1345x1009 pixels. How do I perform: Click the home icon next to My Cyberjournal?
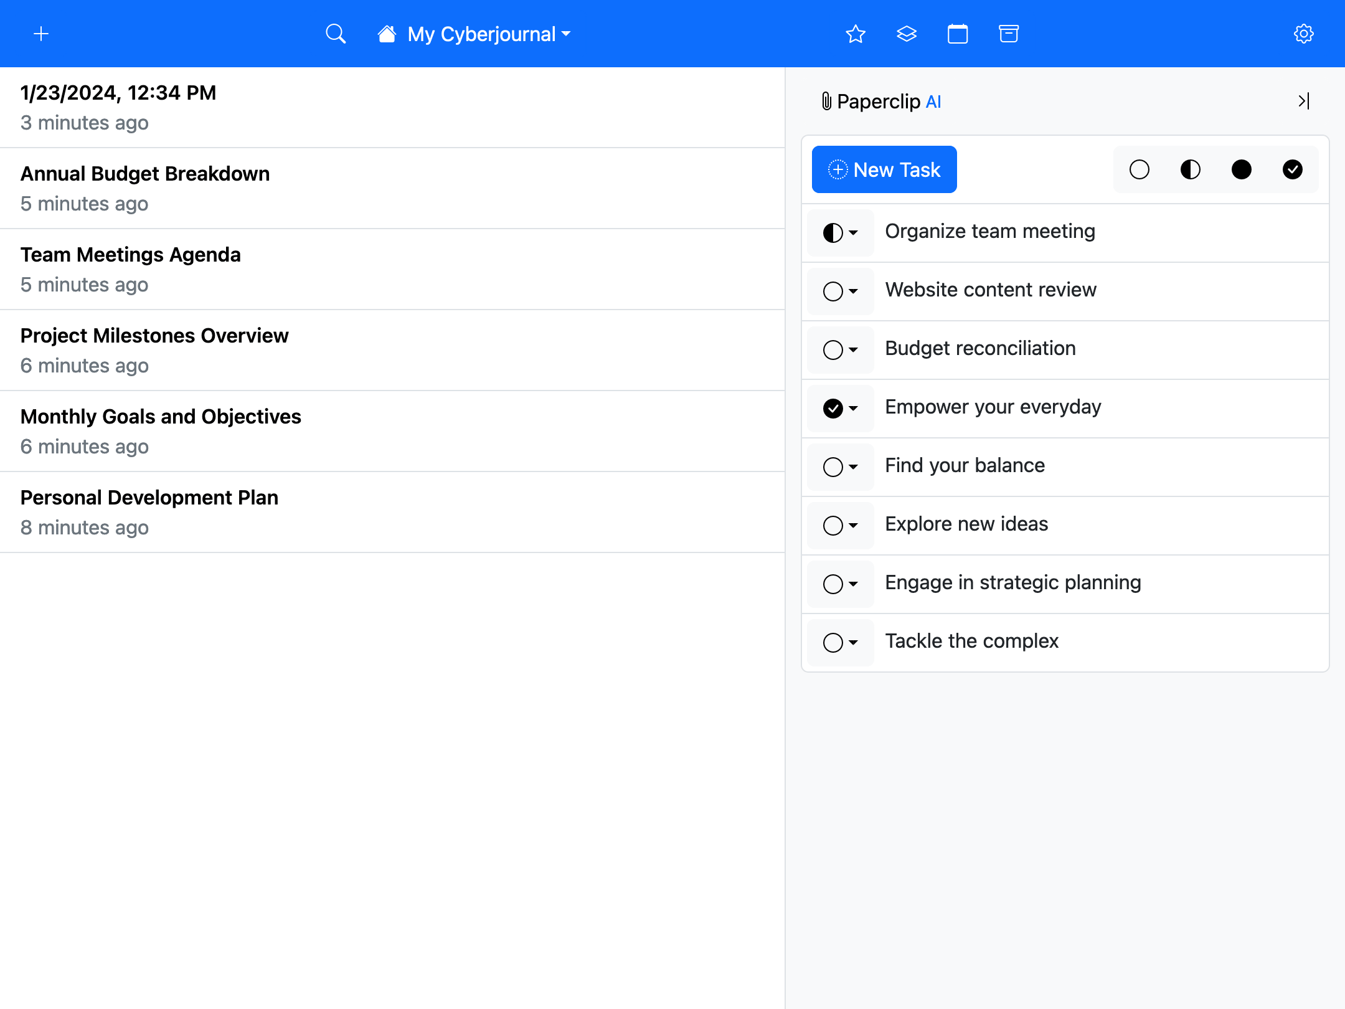tap(385, 34)
